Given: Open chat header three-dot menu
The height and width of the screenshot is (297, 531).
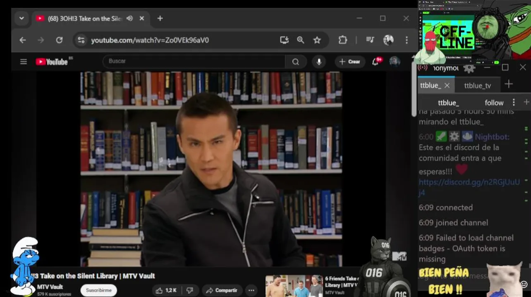Looking at the screenshot, I should coord(514,102).
